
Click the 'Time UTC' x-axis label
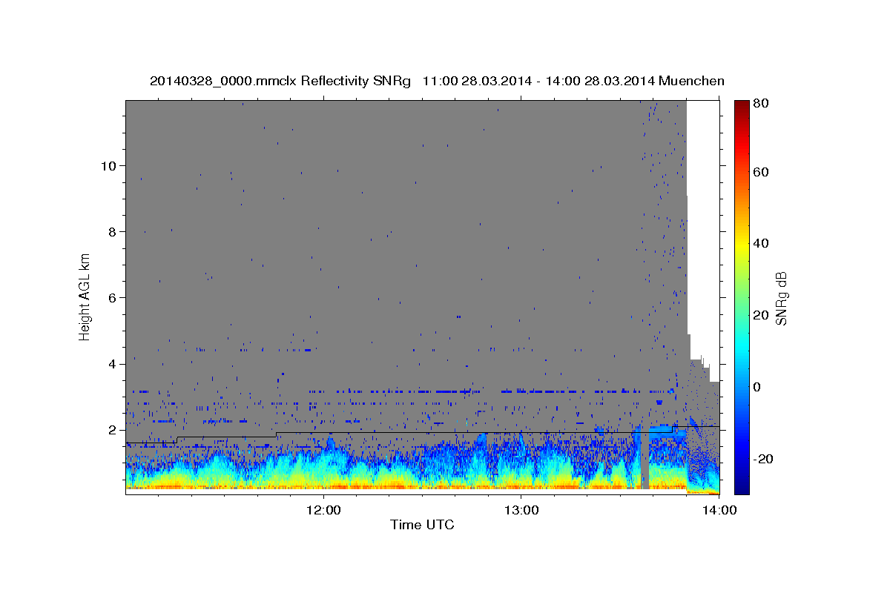click(x=422, y=525)
